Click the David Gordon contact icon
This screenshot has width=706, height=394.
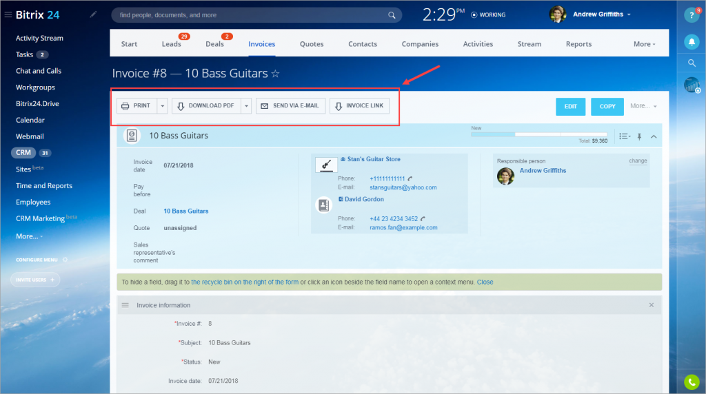[323, 205]
